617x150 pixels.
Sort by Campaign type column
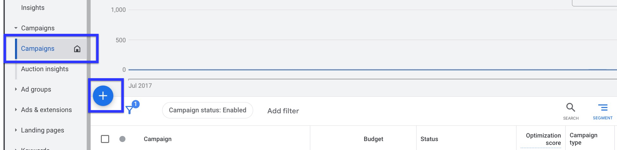click(x=583, y=139)
